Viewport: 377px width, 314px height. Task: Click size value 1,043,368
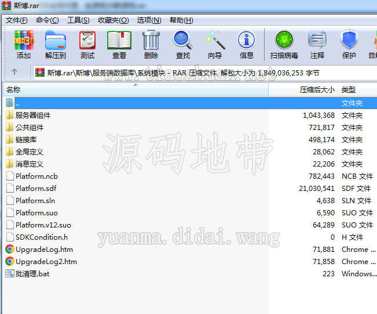pyautogui.click(x=319, y=115)
